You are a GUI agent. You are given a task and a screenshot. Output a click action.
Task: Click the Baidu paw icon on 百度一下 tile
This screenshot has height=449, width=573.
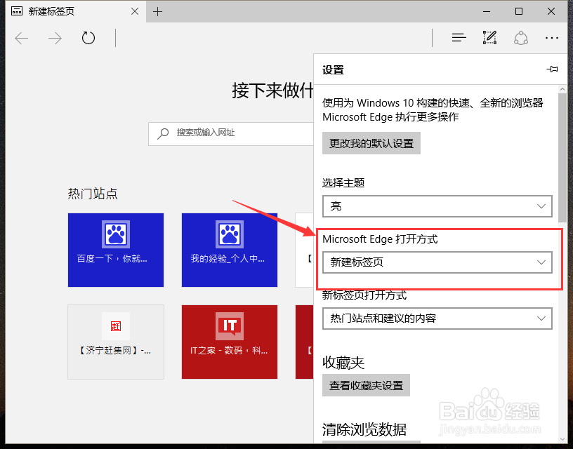point(116,234)
